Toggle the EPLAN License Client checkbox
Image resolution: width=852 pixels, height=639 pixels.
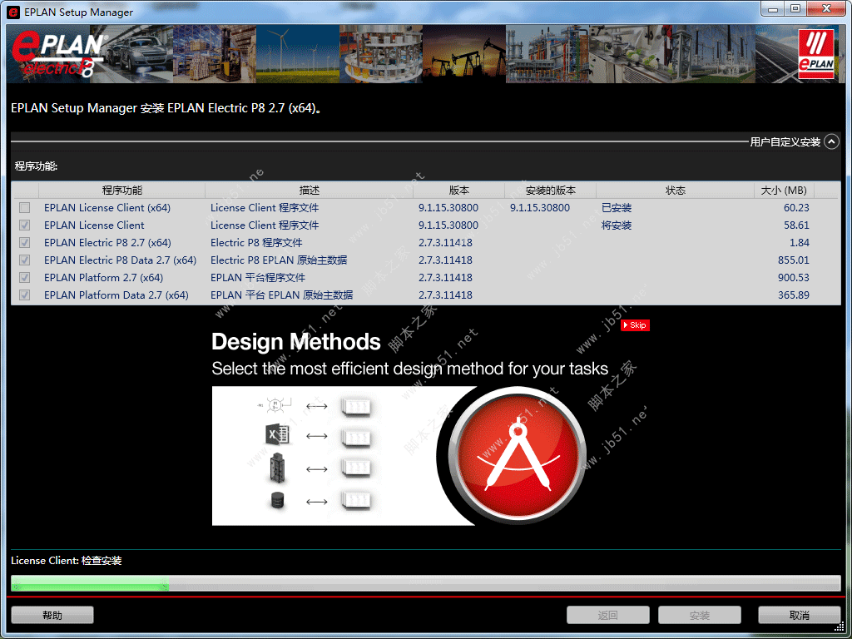pyautogui.click(x=24, y=225)
